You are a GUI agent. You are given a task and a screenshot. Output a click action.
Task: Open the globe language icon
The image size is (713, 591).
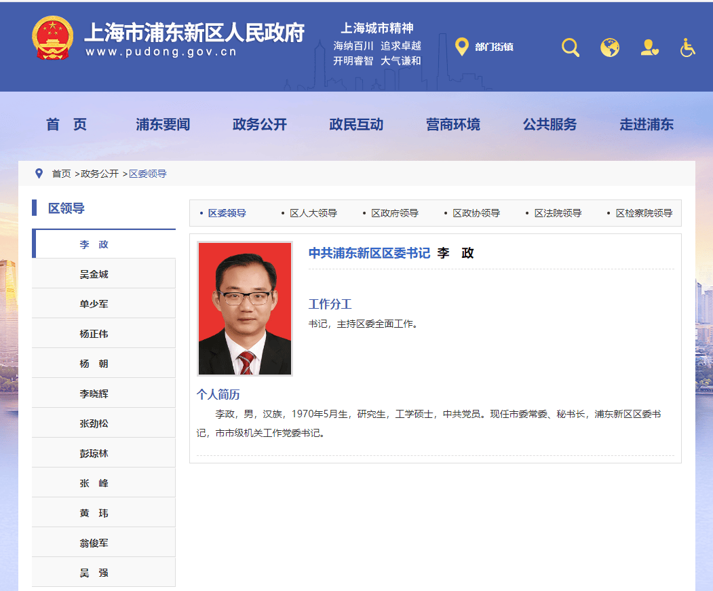[x=610, y=47]
